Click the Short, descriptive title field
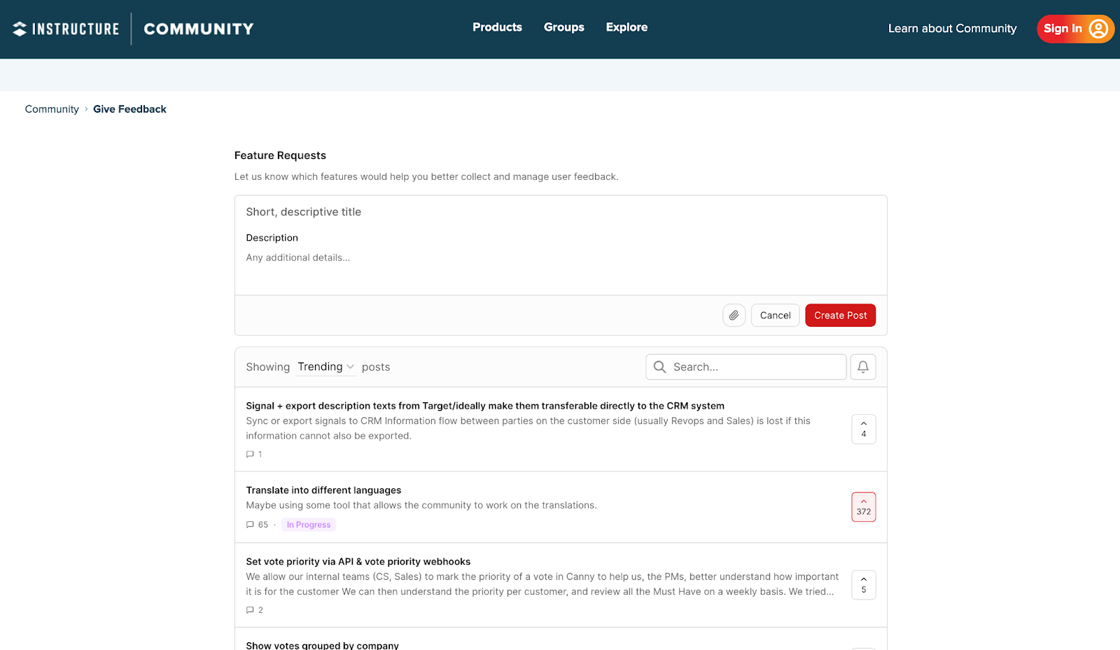The image size is (1120, 650). 561,212
